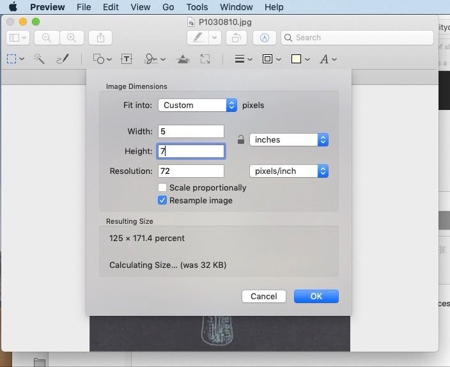Open the Adjust Color prism icon
Image resolution: width=450 pixels, height=367 pixels.
tap(183, 59)
